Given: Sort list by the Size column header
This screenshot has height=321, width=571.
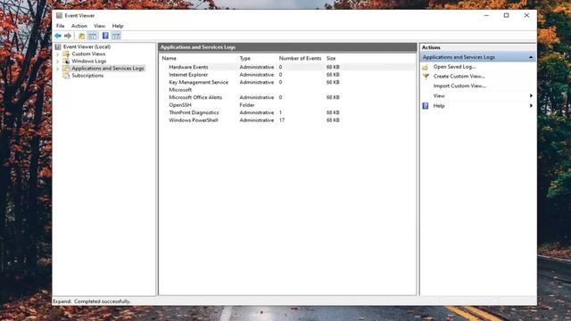Looking at the screenshot, I should [x=331, y=58].
